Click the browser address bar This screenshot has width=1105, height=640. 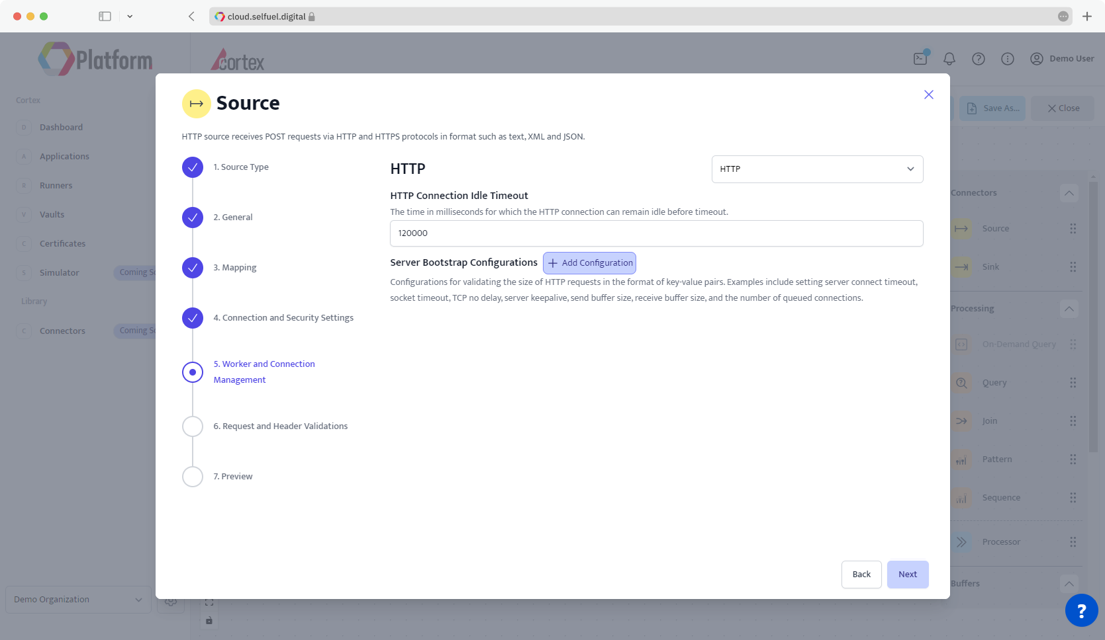(x=641, y=17)
